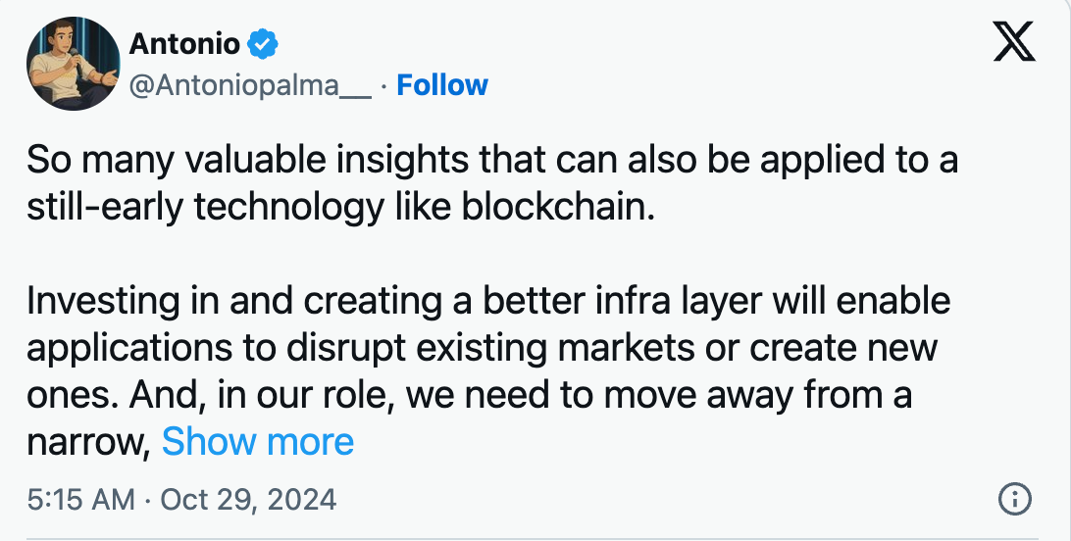The height and width of the screenshot is (541, 1071).
Task: Click the line starting 'ones. And, in our role'
Action: (x=469, y=395)
